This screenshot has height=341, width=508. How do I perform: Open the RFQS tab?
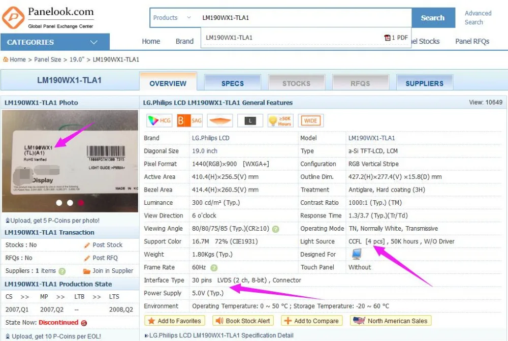[360, 83]
